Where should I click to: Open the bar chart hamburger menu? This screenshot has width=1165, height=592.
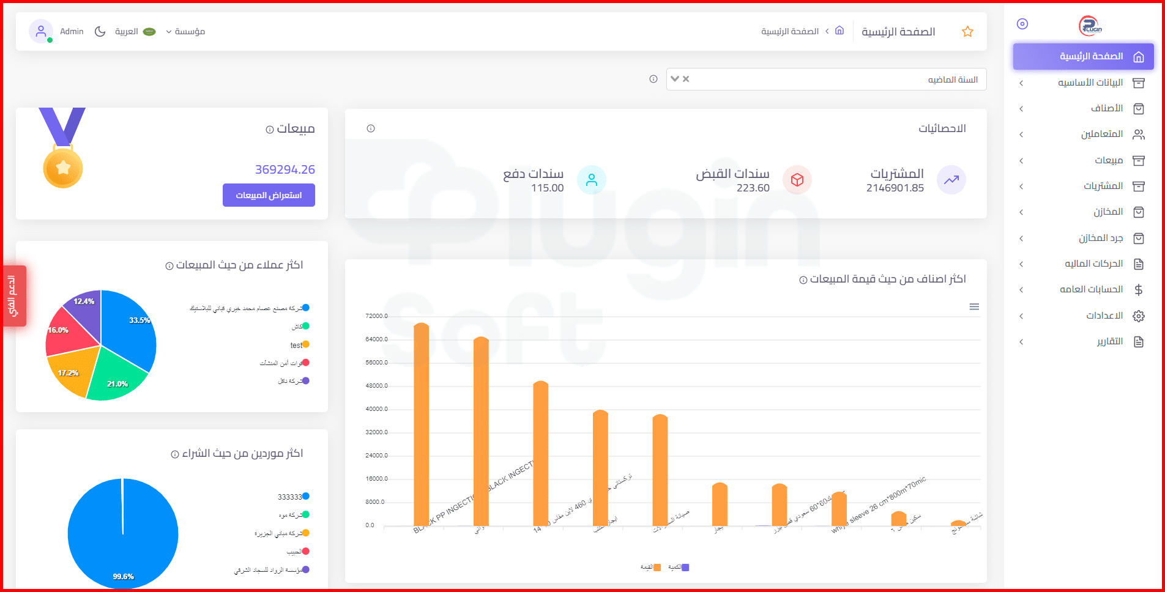[974, 307]
